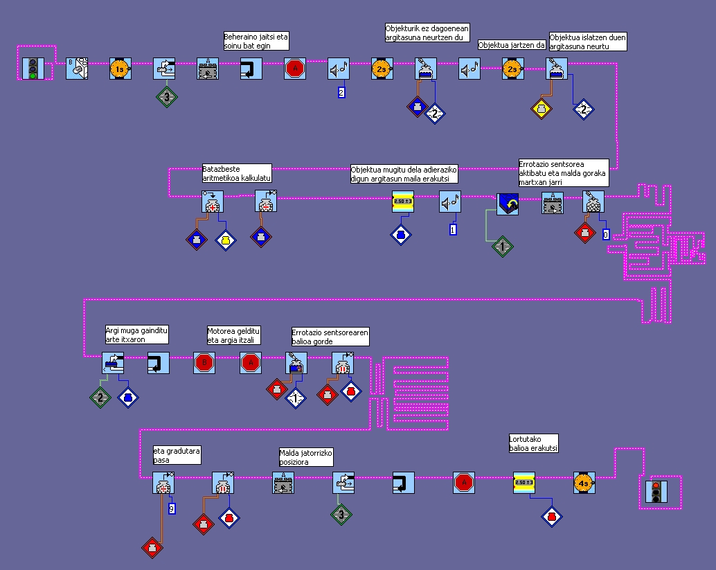Click the 'Batazbeste aritmetikoa kalkulatu' comment
716x570 pixels.
point(237,174)
